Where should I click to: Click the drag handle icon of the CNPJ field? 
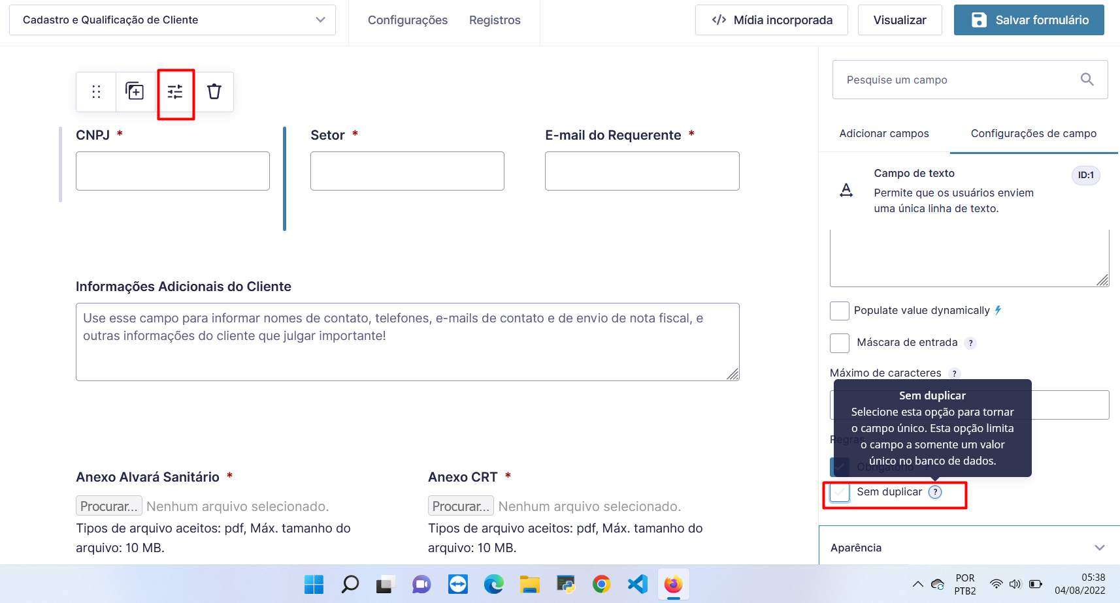click(x=96, y=92)
